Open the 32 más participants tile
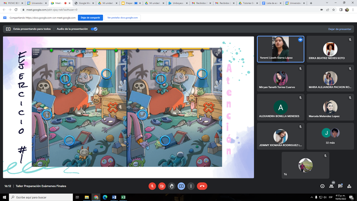 coord(330,136)
